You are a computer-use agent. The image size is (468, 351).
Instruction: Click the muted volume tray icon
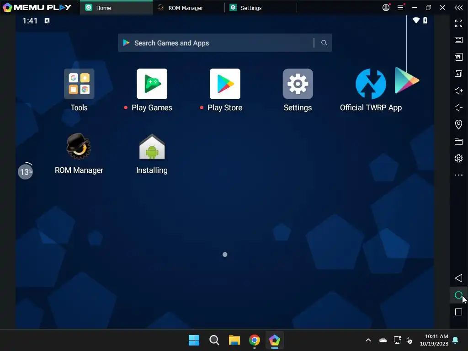[409, 340]
